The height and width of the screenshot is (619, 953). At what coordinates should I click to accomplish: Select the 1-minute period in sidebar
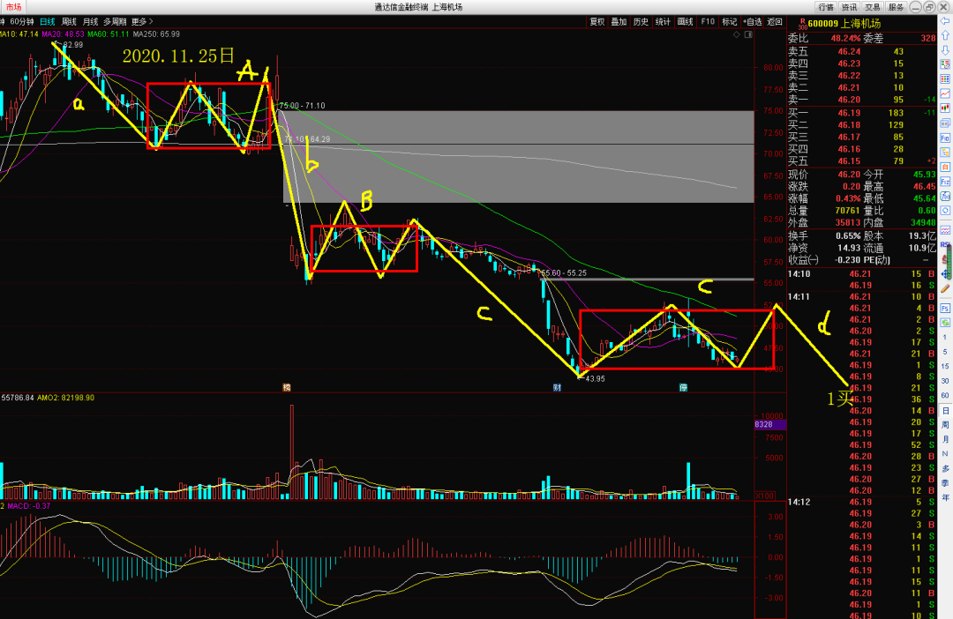(945, 337)
